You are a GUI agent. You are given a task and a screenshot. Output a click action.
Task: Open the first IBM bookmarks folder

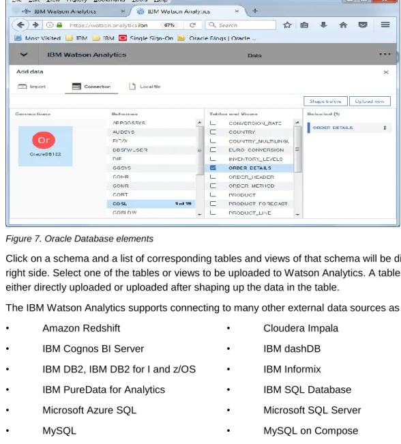pos(76,38)
